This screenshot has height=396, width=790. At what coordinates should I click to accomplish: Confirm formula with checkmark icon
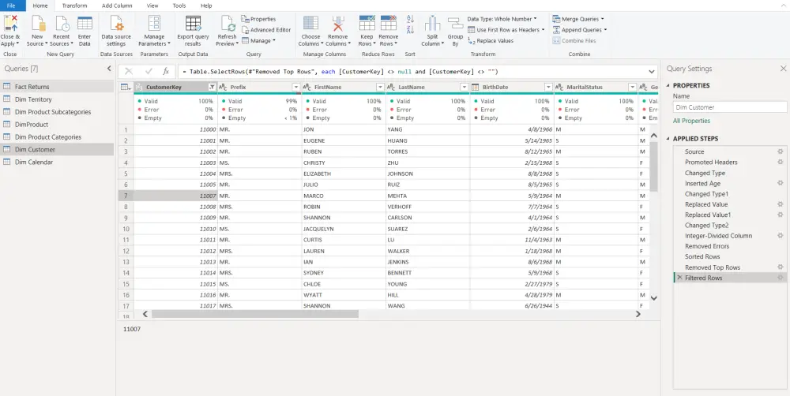pos(149,72)
